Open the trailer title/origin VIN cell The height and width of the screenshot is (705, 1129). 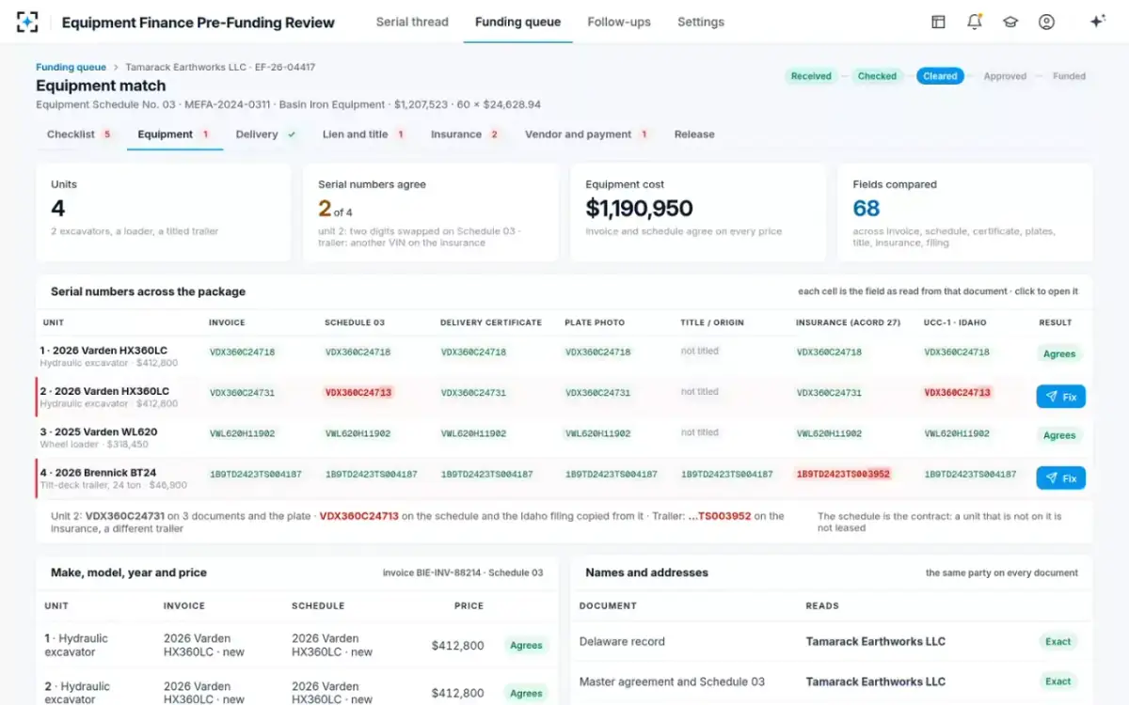(727, 475)
